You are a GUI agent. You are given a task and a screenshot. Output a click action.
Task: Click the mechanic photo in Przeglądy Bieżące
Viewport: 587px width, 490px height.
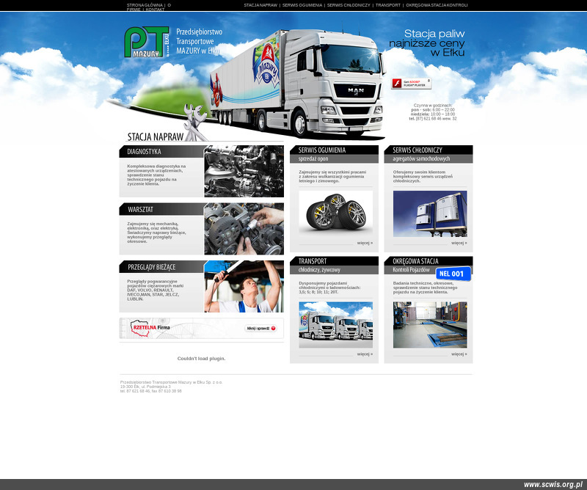(244, 286)
